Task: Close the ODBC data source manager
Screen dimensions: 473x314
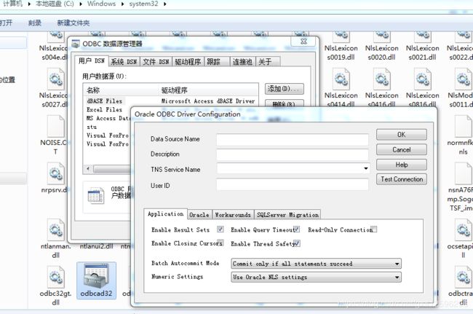Action: tap(303, 42)
